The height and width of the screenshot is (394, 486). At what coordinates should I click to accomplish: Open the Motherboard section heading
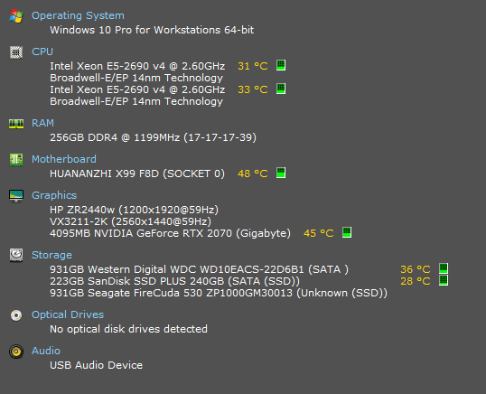coord(64,159)
